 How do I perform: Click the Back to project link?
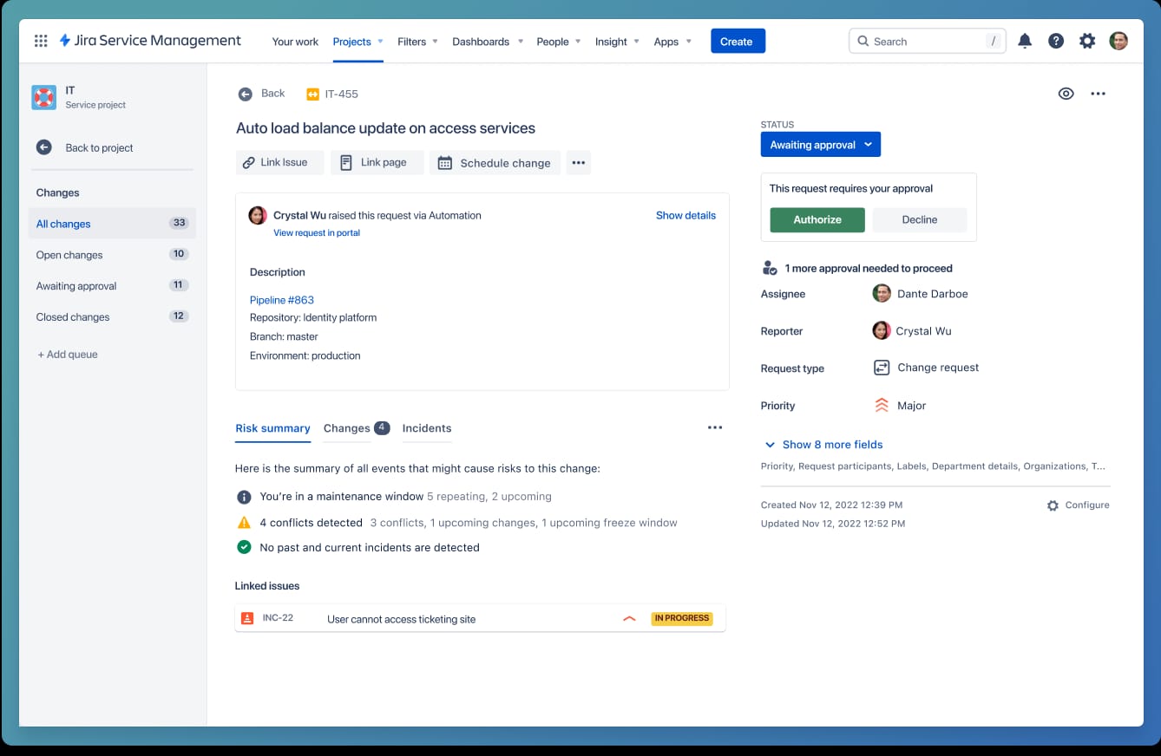pos(99,148)
